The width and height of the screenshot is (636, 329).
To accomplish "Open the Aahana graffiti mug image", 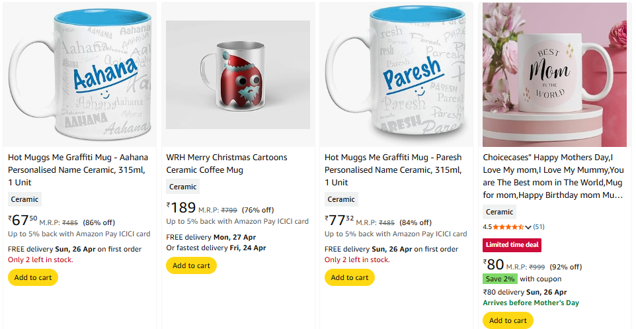I will coord(79,74).
